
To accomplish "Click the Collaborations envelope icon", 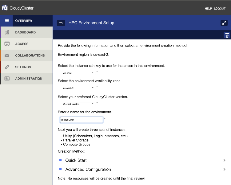I will (x=7, y=55).
